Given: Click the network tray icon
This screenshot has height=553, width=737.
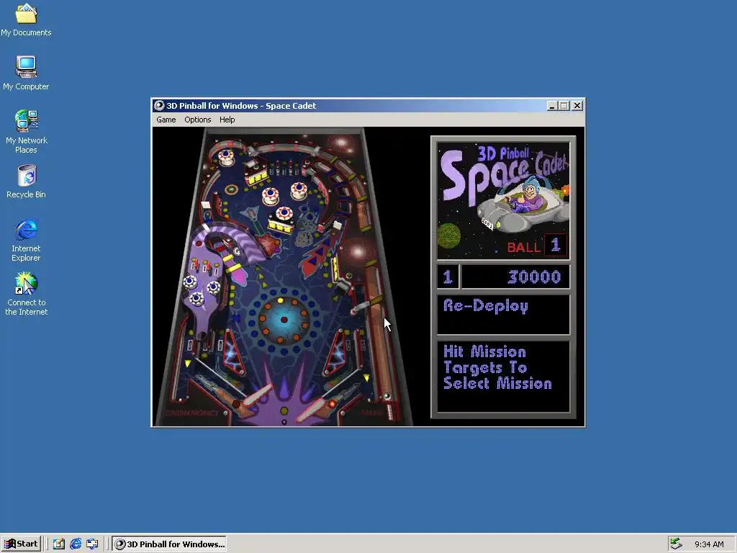Looking at the screenshot, I should click(676, 544).
